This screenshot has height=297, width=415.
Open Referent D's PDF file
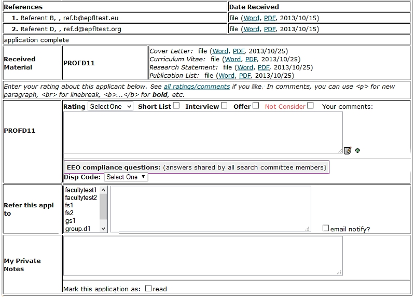click(x=270, y=29)
